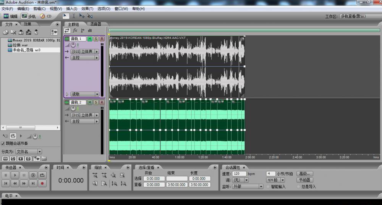Click the rewind button
The image size is (382, 205).
[15, 183]
